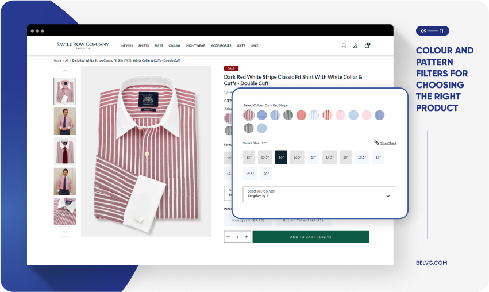Select the highlighted 16" size button
Viewport: 489px width, 292px height.
281,157
